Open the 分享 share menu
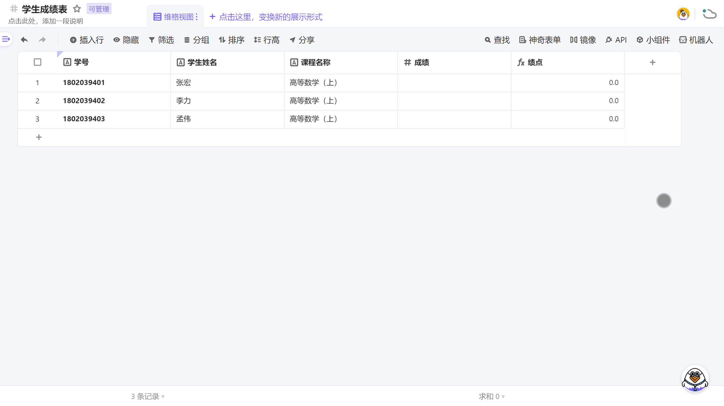The width and height of the screenshot is (724, 406). point(302,40)
